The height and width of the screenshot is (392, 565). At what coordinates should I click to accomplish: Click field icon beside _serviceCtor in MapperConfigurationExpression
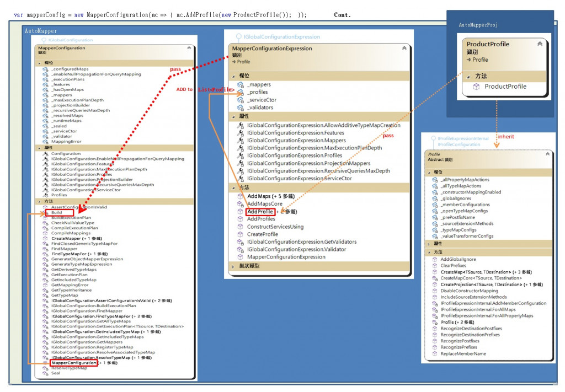[241, 100]
